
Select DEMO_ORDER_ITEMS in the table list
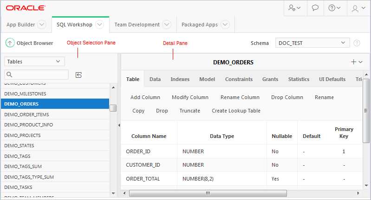(26, 114)
